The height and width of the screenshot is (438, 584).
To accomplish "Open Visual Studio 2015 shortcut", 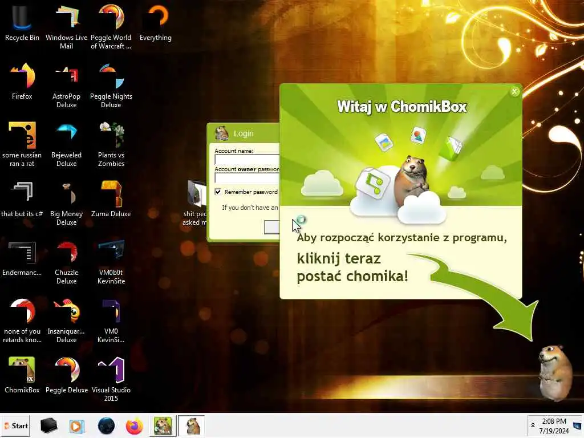I will click(111, 379).
